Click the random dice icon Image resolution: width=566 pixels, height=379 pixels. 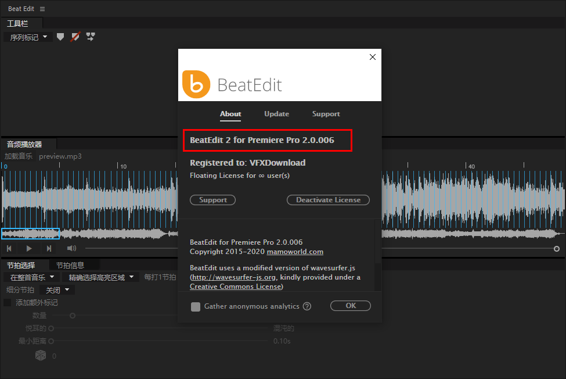pos(41,356)
